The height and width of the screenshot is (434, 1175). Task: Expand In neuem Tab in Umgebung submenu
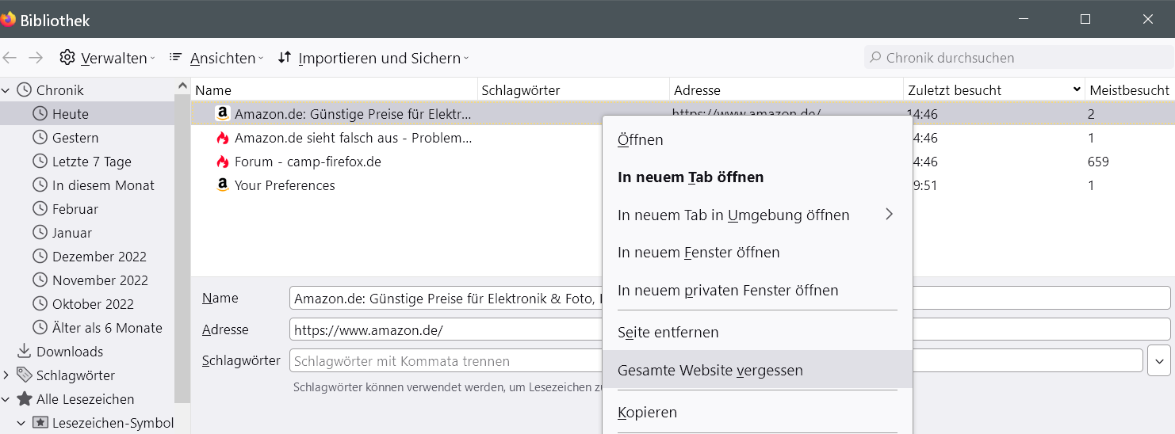coord(889,215)
